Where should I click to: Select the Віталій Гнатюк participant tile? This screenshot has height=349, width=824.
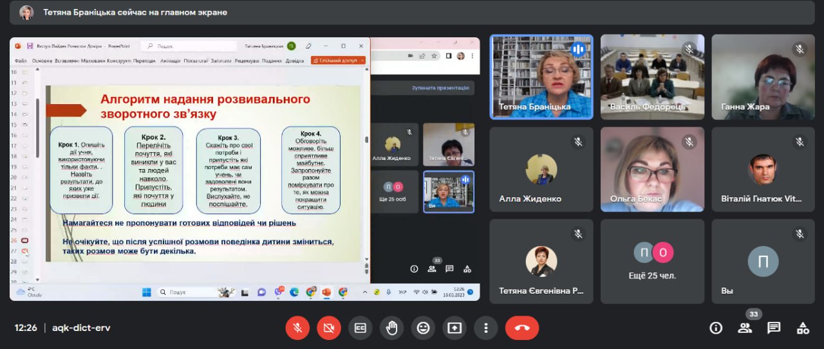(x=763, y=168)
